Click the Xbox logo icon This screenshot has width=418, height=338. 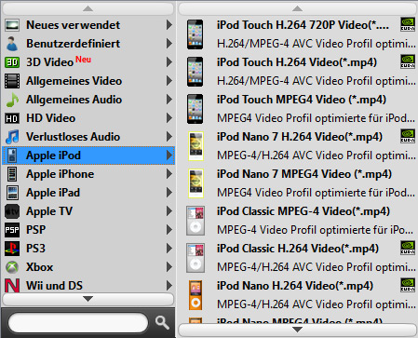point(12,267)
